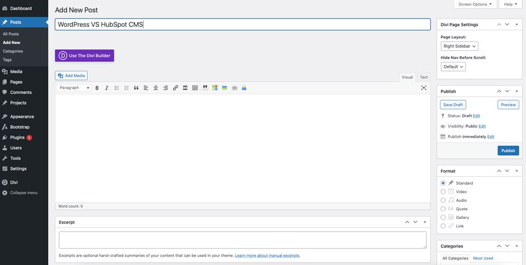Save the post as draft

coord(453,105)
